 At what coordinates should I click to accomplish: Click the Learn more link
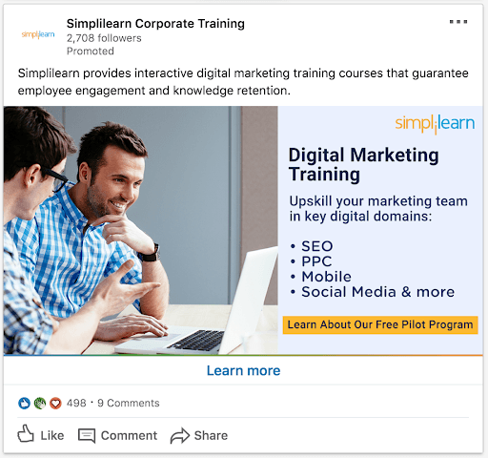pos(244,370)
